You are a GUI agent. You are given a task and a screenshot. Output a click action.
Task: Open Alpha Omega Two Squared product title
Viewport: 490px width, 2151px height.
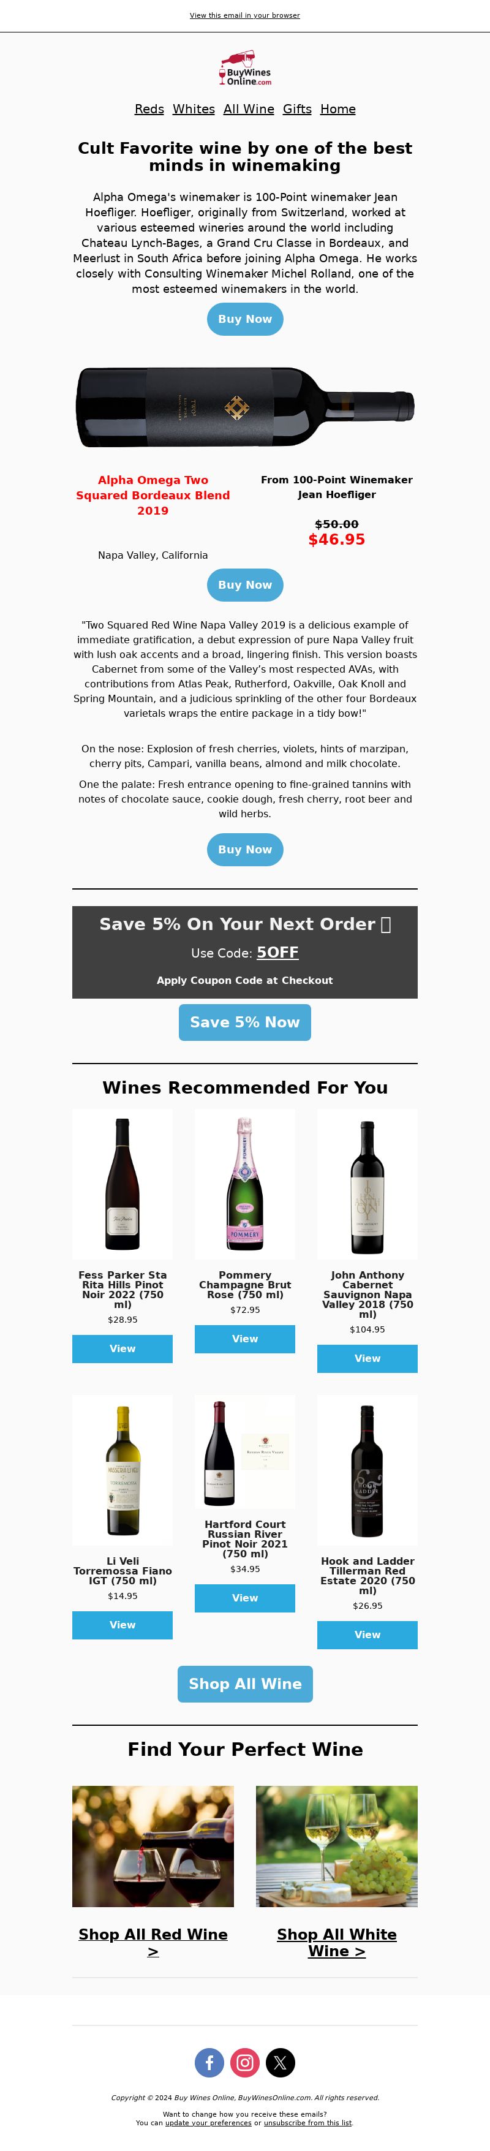click(153, 495)
